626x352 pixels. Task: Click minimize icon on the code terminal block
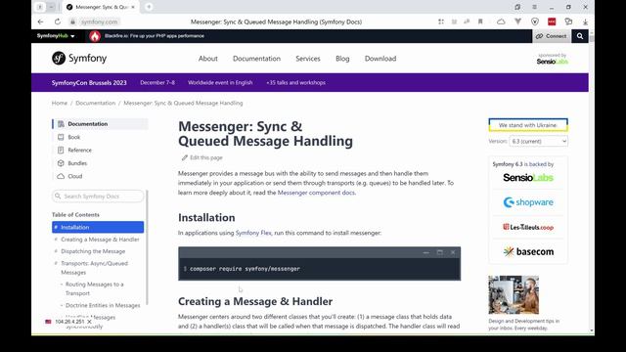pyautogui.click(x=426, y=252)
